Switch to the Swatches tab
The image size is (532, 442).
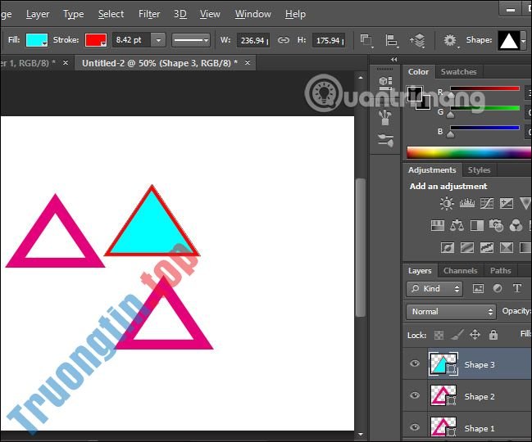[458, 72]
